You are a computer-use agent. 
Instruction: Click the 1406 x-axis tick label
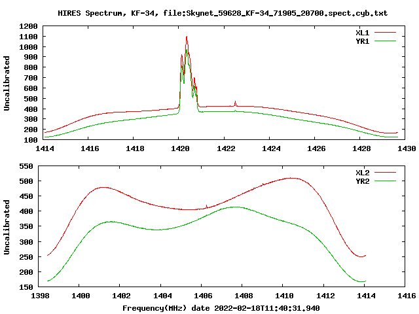click(203, 296)
